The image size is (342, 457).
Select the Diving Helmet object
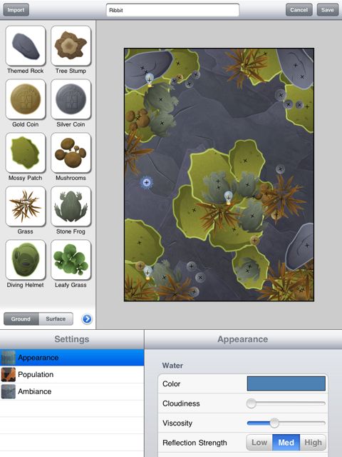(x=26, y=260)
